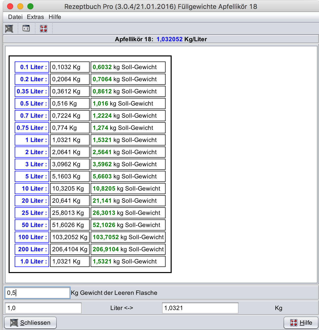Click the Liter input field showing 1,0
The image size is (319, 330).
(43, 308)
